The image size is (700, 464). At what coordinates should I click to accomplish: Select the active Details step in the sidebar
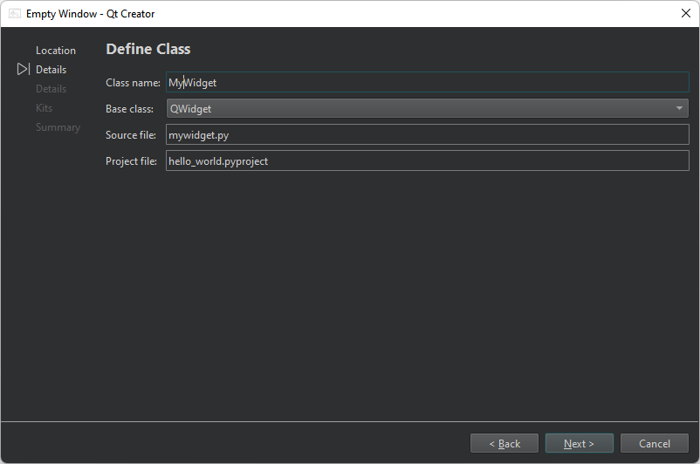coord(51,70)
